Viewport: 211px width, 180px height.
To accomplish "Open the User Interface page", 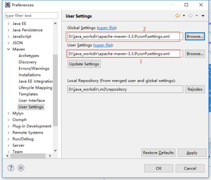I will click(x=32, y=101).
